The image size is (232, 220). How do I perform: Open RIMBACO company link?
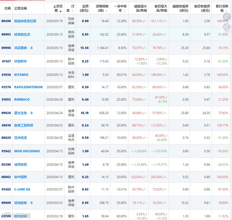coord(22,100)
